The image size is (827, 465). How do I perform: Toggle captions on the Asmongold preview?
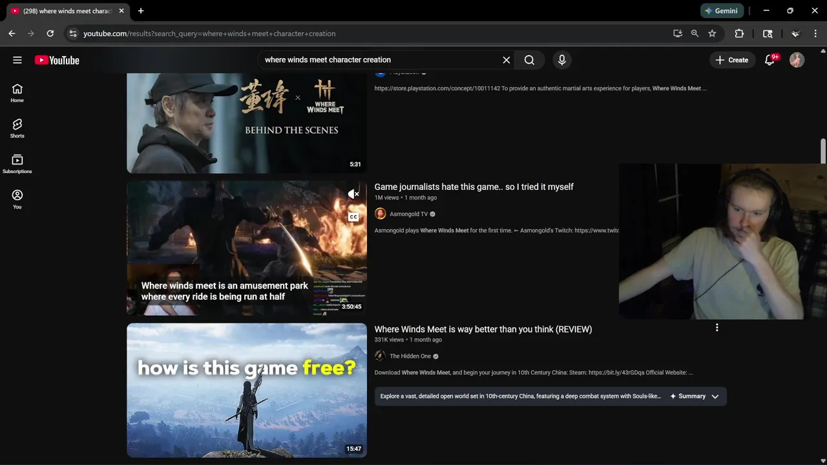[353, 217]
